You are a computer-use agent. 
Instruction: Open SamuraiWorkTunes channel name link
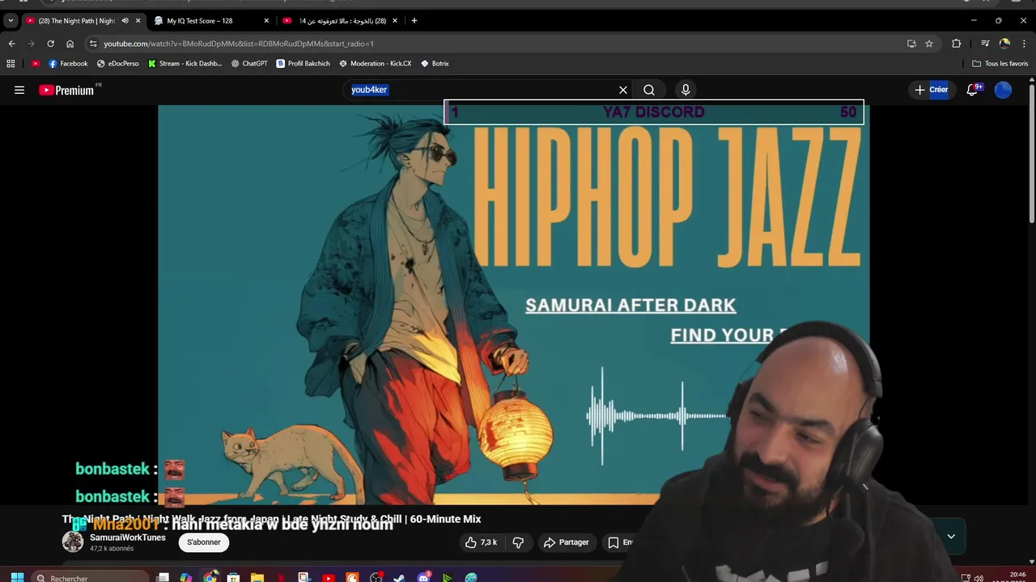(128, 538)
